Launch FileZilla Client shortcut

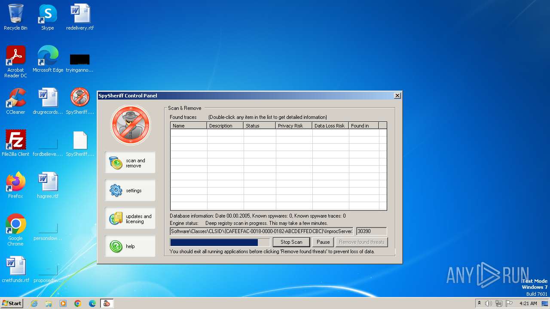point(15,143)
